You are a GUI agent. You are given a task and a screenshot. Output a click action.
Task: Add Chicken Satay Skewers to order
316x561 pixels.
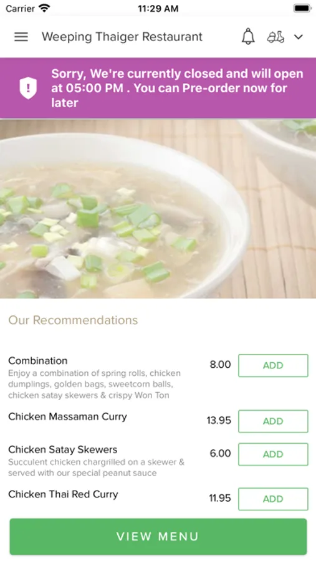click(273, 454)
